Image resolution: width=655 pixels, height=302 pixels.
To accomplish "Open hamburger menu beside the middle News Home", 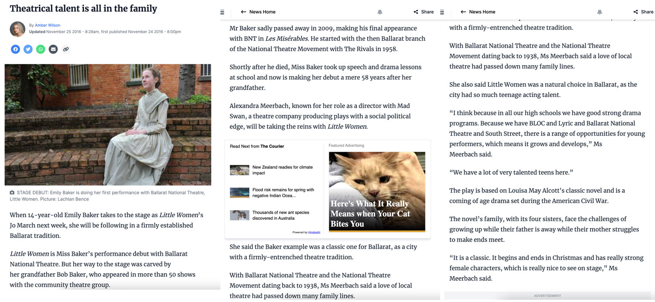I will point(222,12).
